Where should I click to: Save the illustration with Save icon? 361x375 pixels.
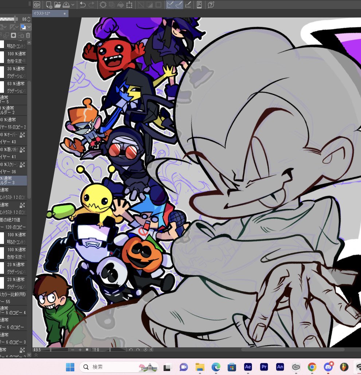click(66, 4)
